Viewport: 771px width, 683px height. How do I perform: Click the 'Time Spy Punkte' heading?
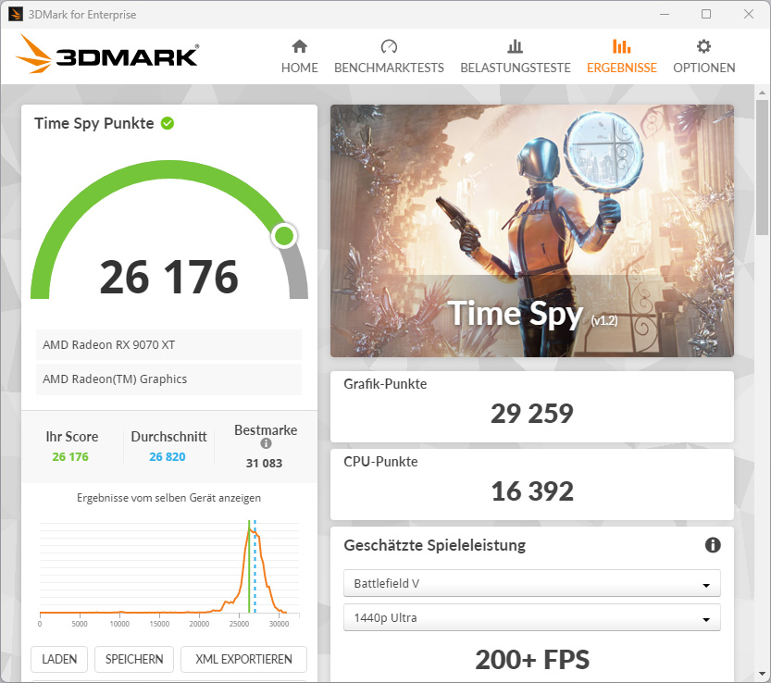[93, 123]
